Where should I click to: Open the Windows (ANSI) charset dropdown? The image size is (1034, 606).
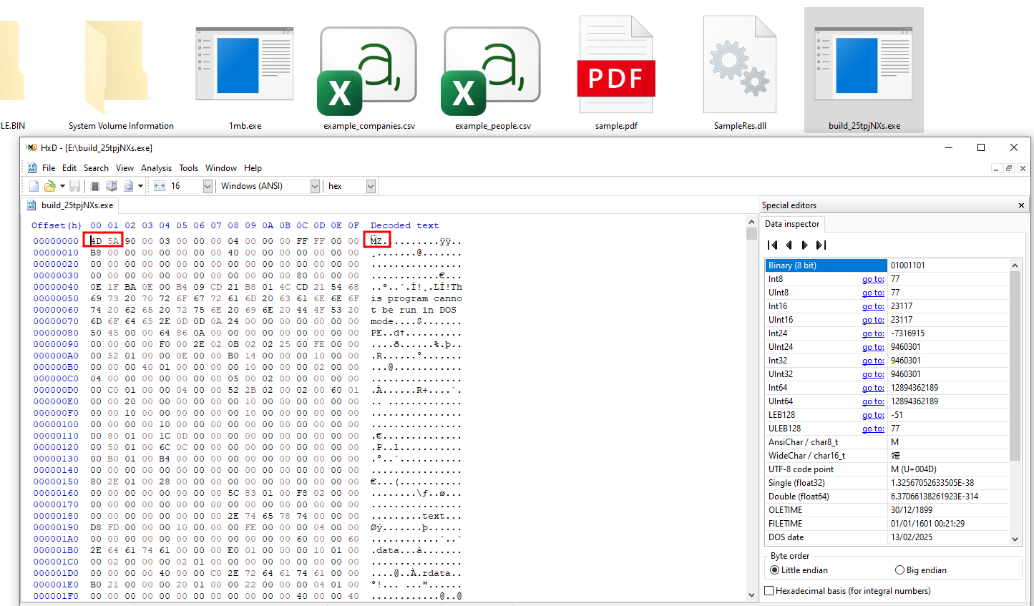(315, 186)
